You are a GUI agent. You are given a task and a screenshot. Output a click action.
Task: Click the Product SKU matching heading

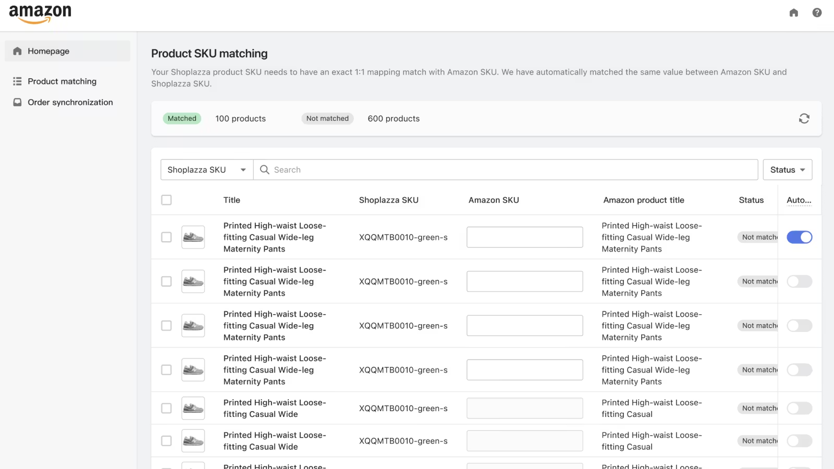[x=209, y=54]
